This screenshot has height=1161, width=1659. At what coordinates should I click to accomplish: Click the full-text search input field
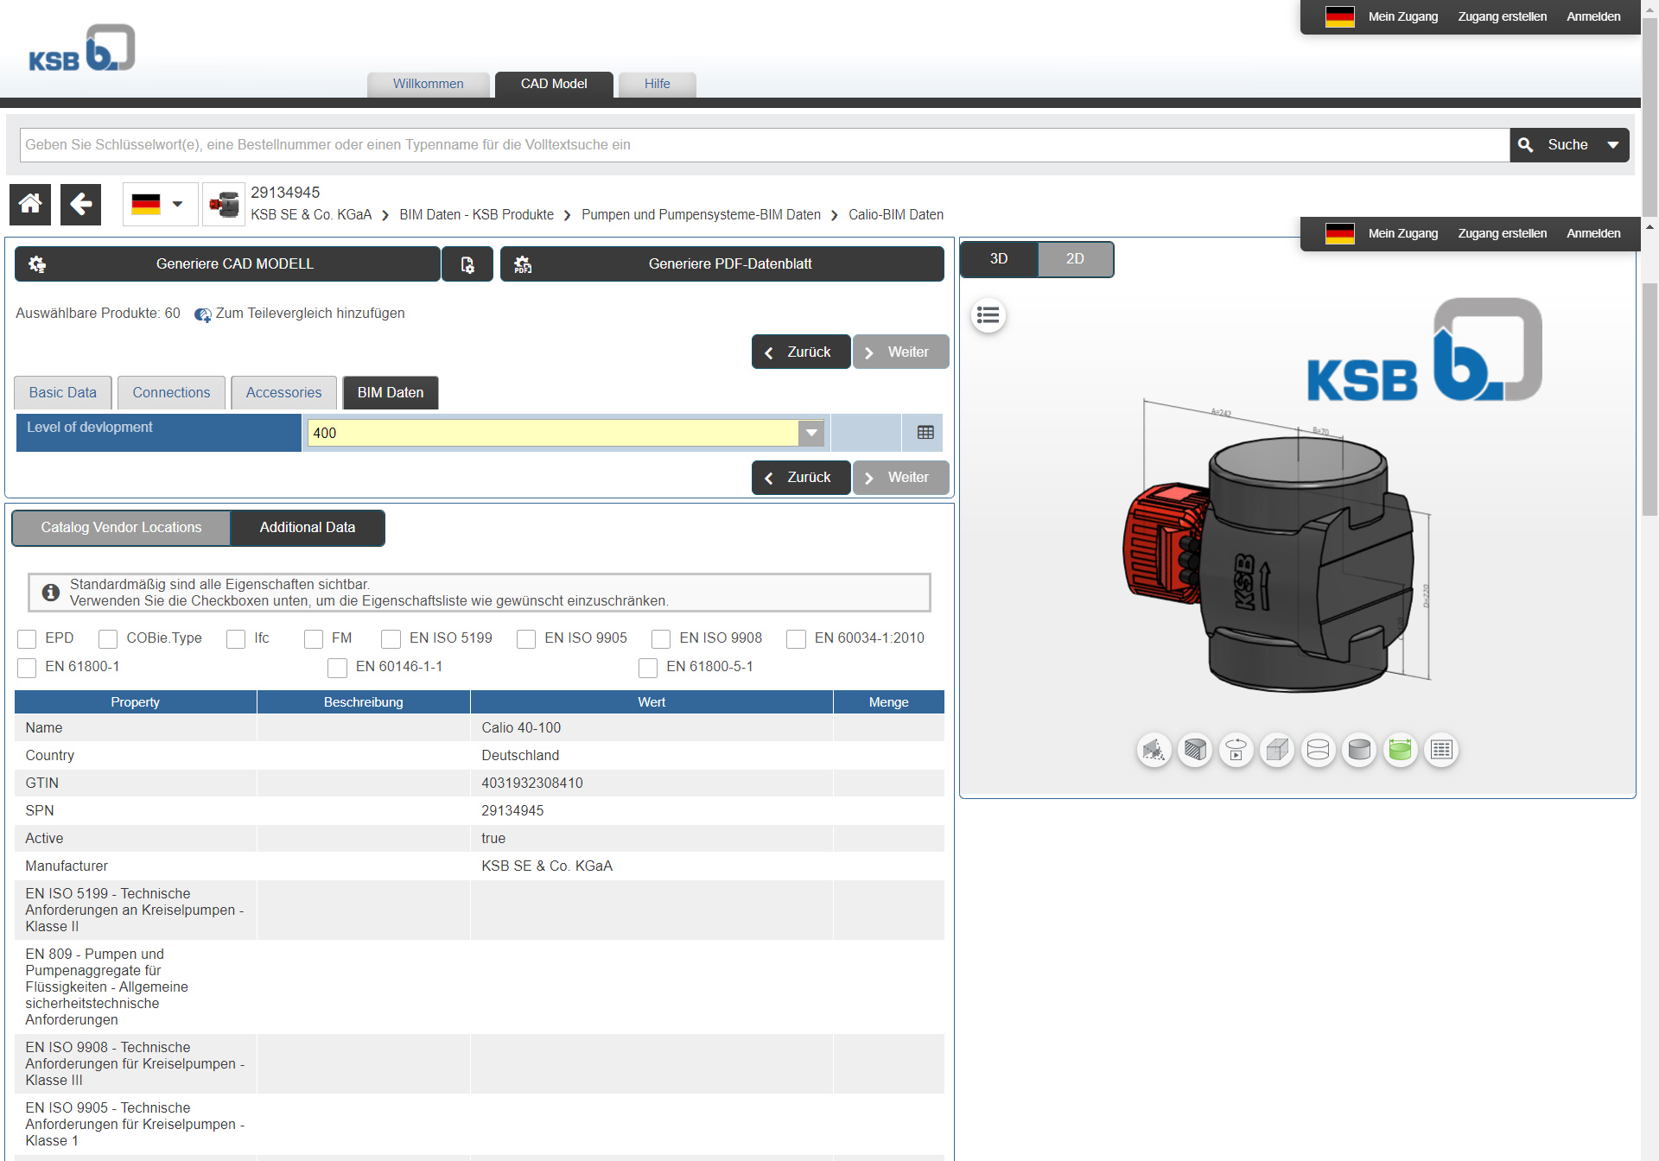(761, 143)
